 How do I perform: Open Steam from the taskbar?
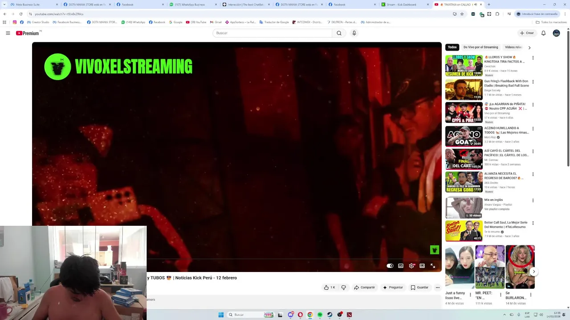[x=330, y=315]
